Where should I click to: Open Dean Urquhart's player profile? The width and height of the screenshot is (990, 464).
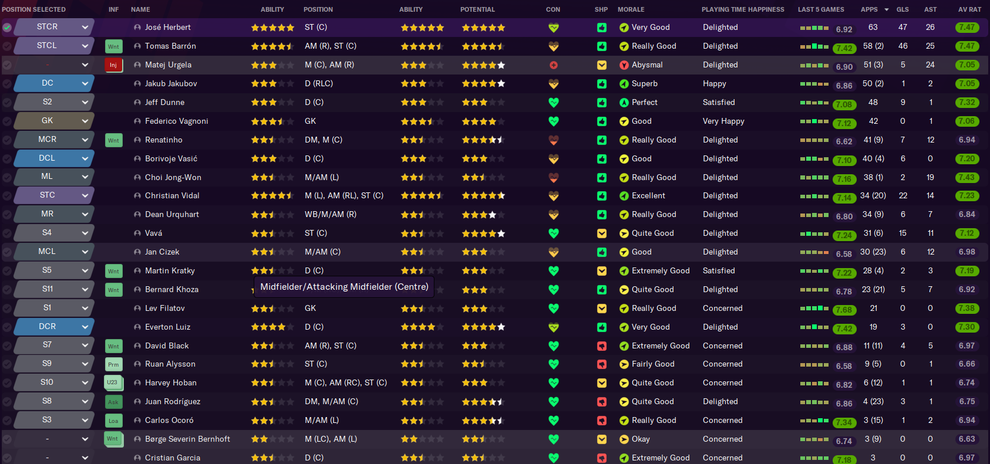click(172, 215)
